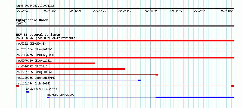The image size is (242, 108).
Task: Click ruler position 20024140
Action: tap(201, 11)
